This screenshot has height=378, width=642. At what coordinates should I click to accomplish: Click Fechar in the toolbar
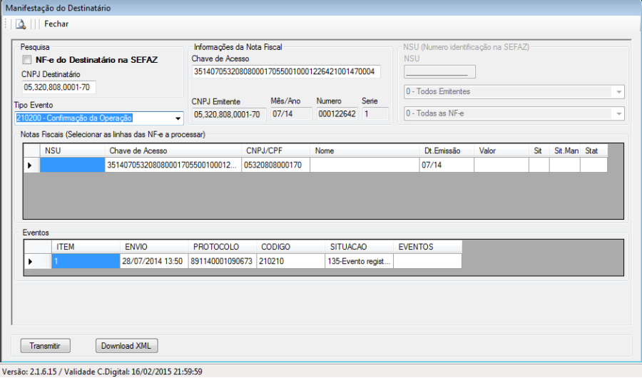click(x=56, y=24)
